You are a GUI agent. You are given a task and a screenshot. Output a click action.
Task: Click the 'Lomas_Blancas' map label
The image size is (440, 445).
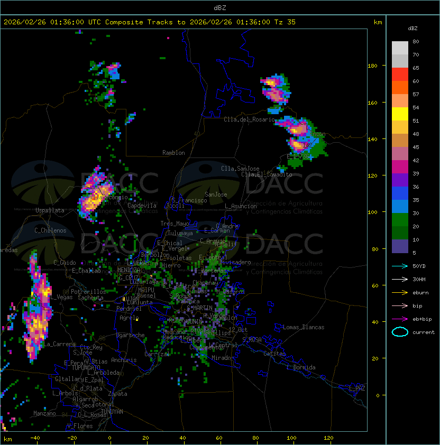click(304, 327)
